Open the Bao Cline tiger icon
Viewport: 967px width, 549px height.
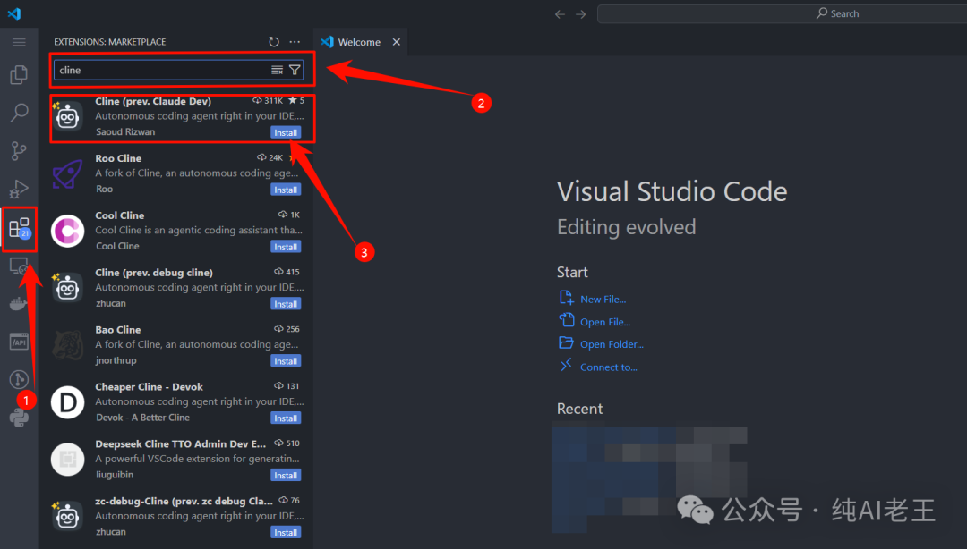pyautogui.click(x=67, y=345)
